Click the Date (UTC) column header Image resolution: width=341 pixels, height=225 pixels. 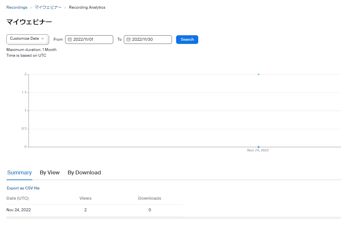click(x=17, y=198)
